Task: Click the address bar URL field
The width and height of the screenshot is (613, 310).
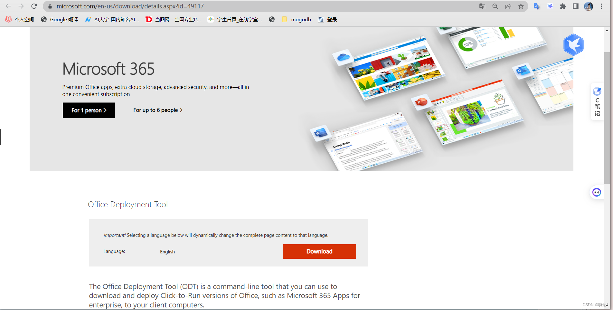Action: [x=258, y=6]
